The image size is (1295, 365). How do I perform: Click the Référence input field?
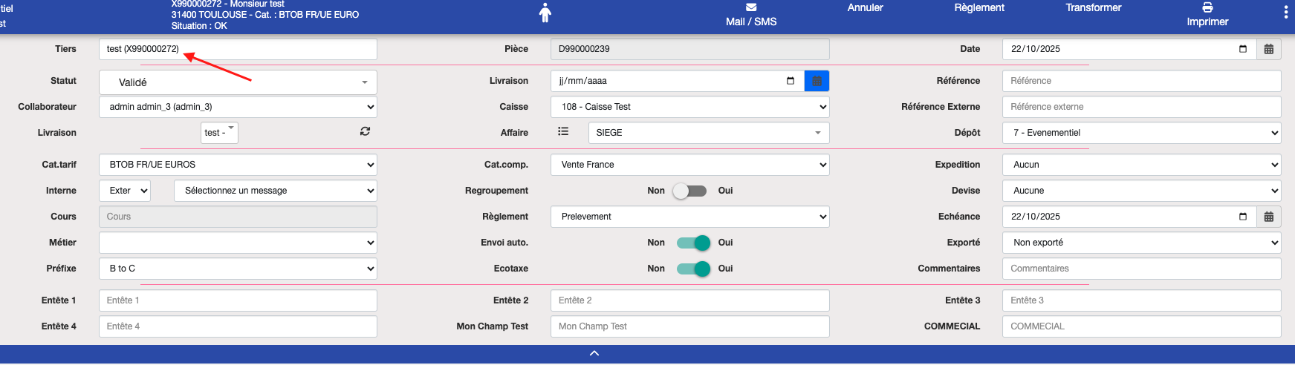pyautogui.click(x=1141, y=81)
